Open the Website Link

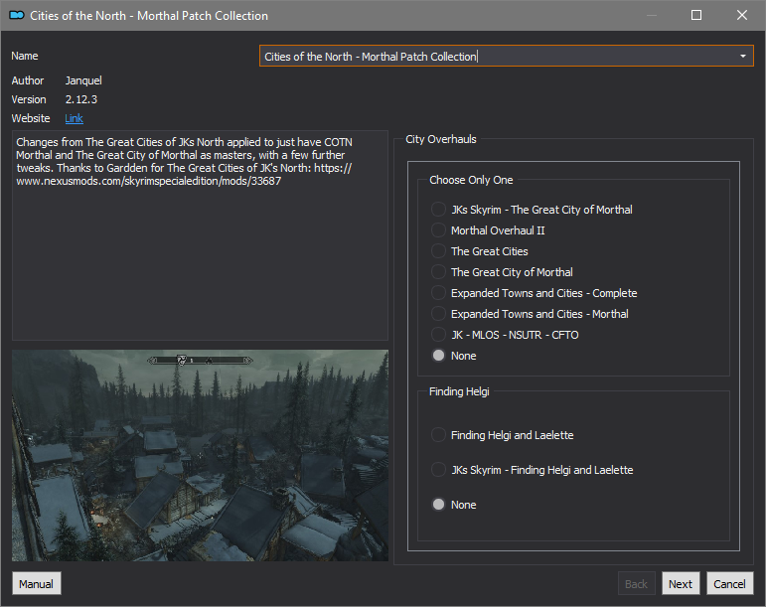(x=74, y=118)
